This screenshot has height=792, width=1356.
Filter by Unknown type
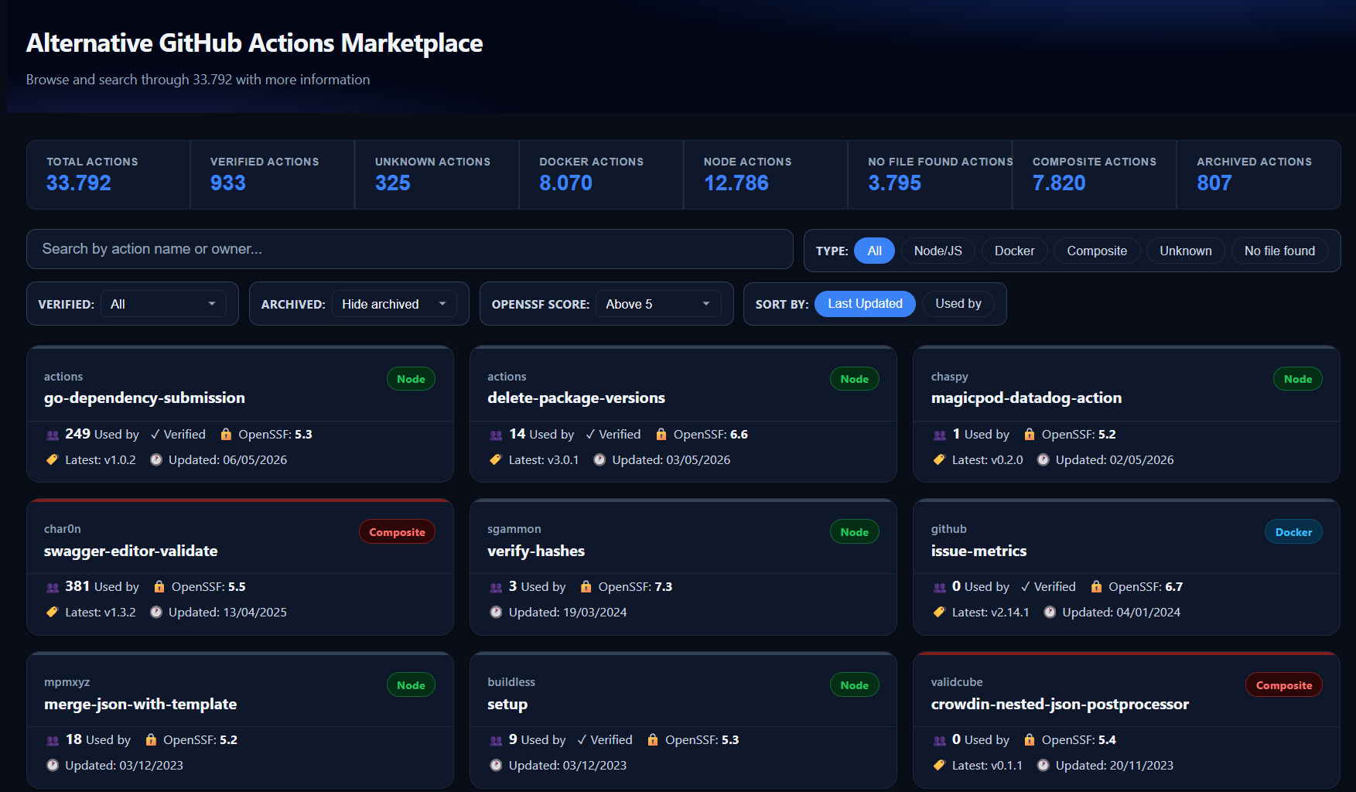pos(1185,251)
